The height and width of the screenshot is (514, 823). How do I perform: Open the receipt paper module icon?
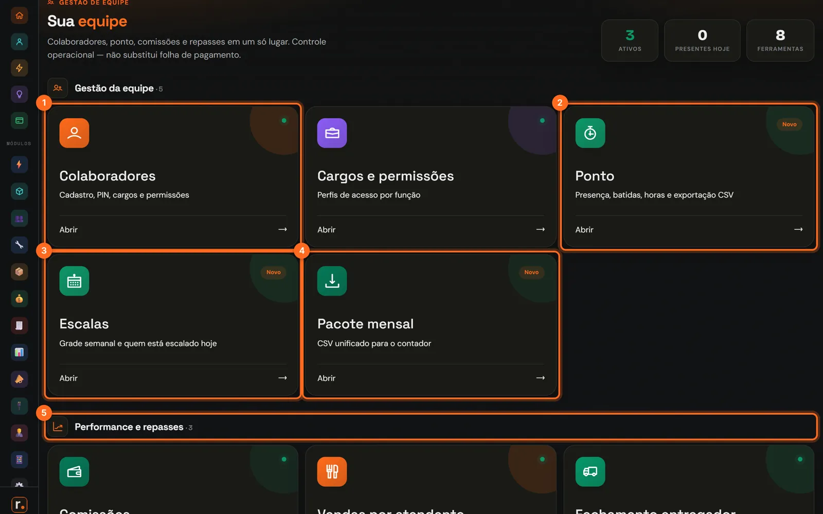tap(19, 325)
